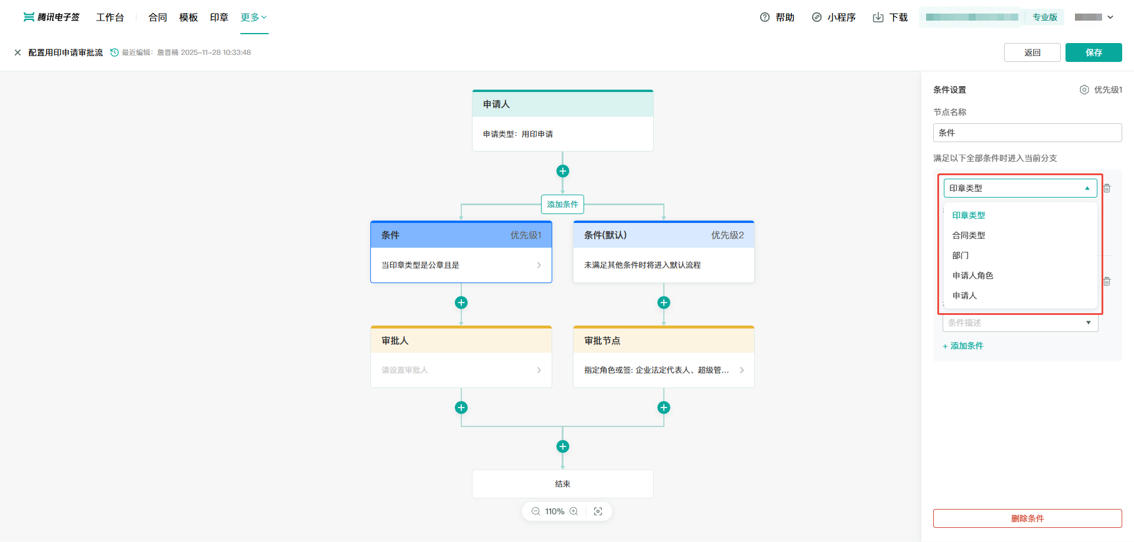Click the zoom out magnifier icon
Viewport: 1134px width, 542px height.
click(536, 511)
